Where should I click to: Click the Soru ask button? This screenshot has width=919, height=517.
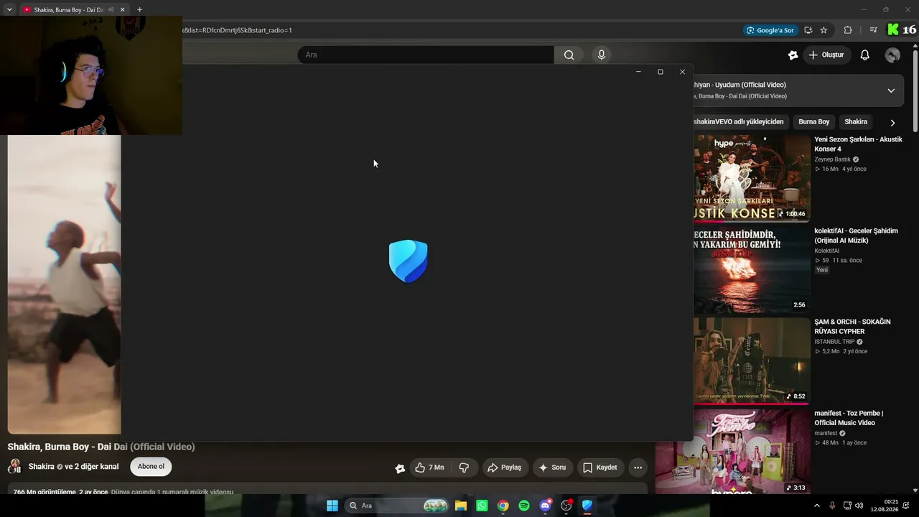[552, 467]
